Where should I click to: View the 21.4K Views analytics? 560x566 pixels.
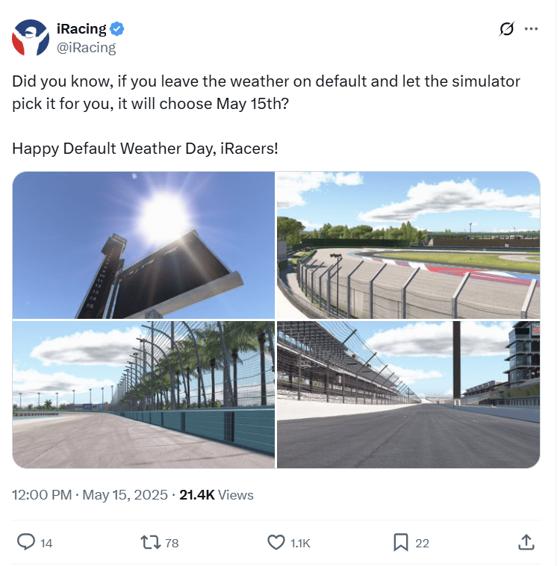(x=217, y=495)
